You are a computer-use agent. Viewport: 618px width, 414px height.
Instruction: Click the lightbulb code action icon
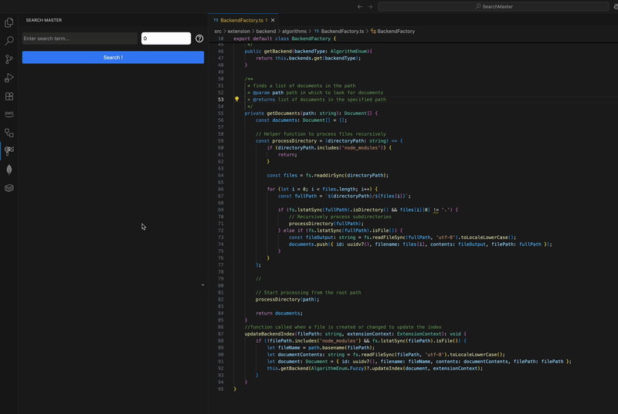237,99
